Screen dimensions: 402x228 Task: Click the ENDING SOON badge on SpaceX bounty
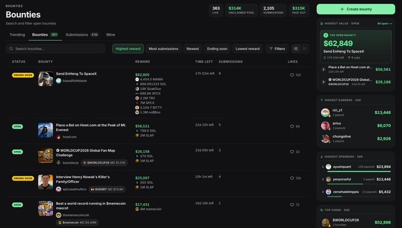tap(23, 75)
